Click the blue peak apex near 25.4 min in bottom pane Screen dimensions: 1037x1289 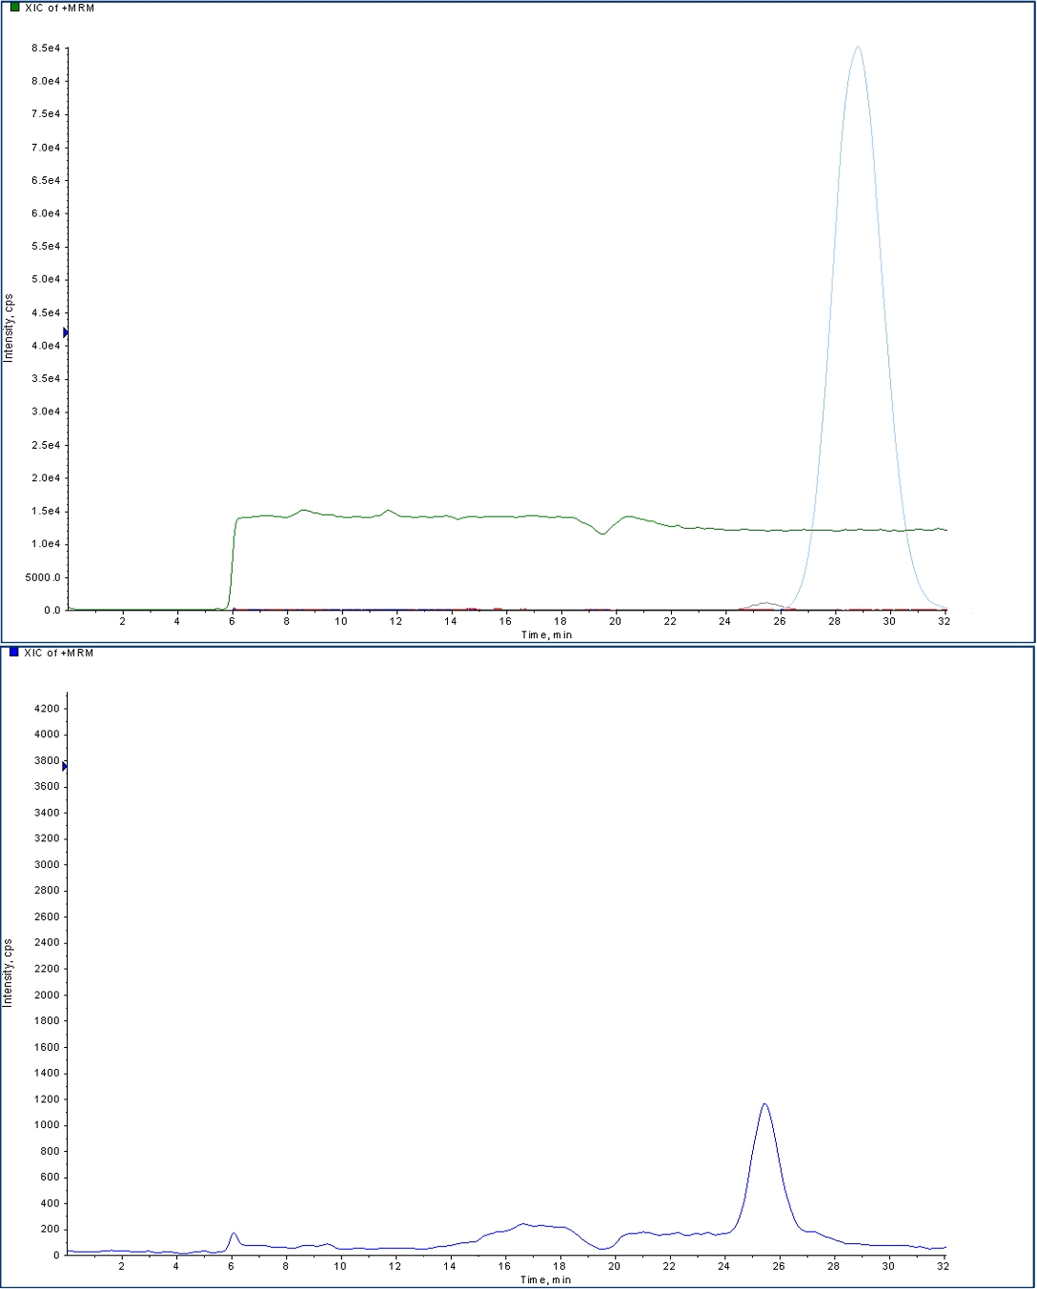tap(764, 1104)
